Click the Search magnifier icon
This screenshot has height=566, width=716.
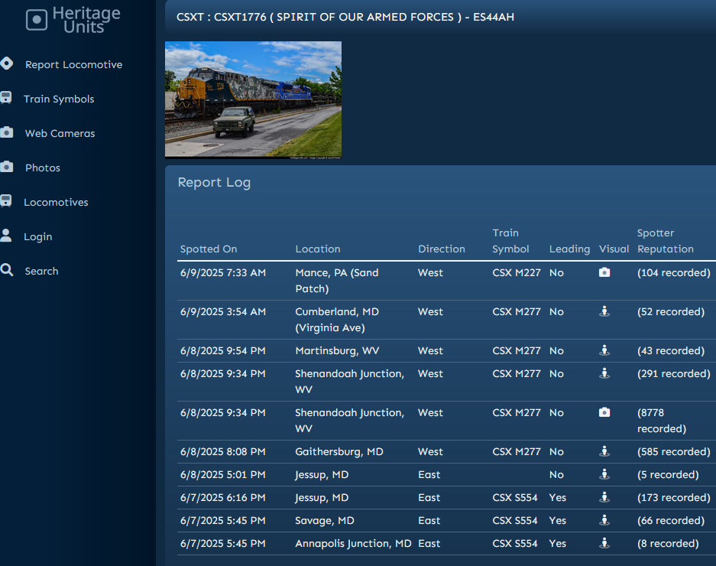pos(6,270)
